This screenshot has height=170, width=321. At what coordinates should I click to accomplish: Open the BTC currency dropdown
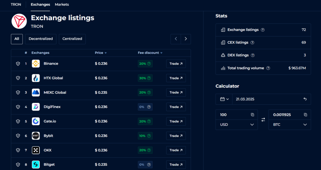290,125
